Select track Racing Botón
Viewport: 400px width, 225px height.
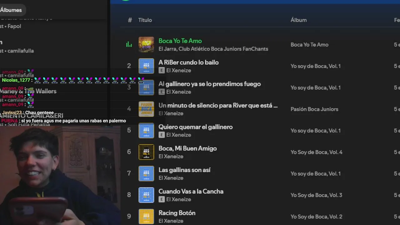[x=177, y=213]
